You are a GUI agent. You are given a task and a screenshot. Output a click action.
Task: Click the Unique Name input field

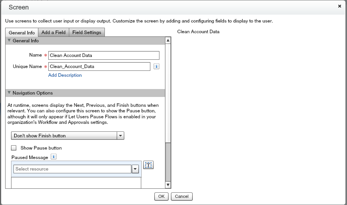point(99,66)
